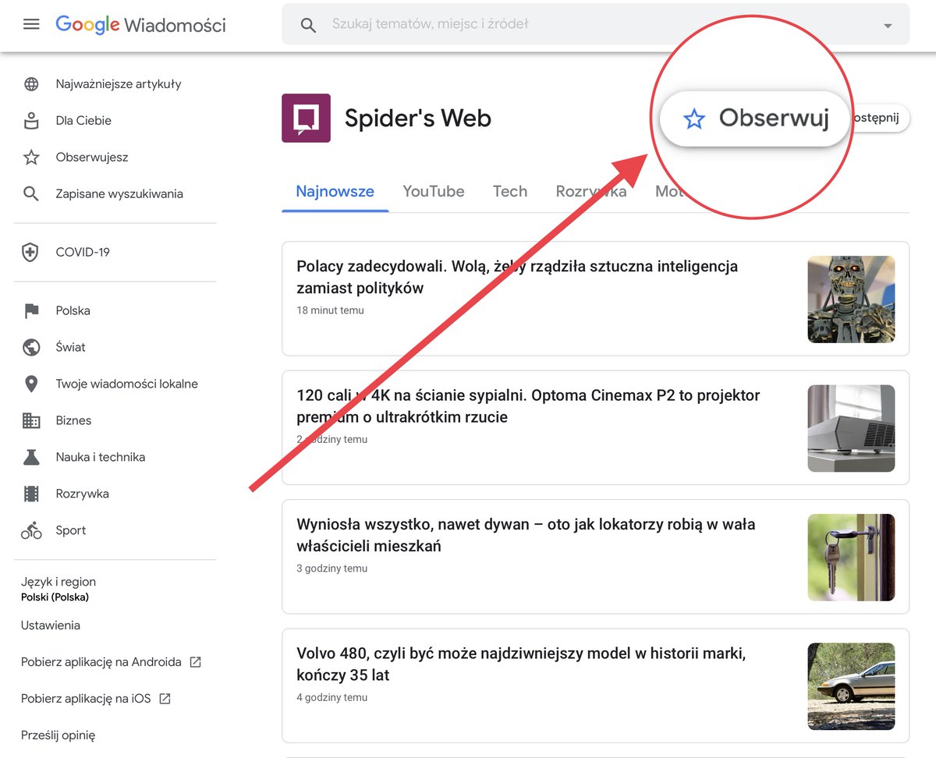Expand the search options dropdown arrow

pos(888,26)
